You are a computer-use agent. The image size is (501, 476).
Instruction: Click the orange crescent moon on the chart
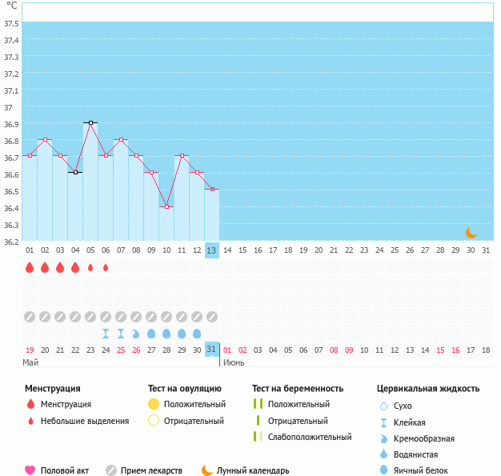[471, 232]
